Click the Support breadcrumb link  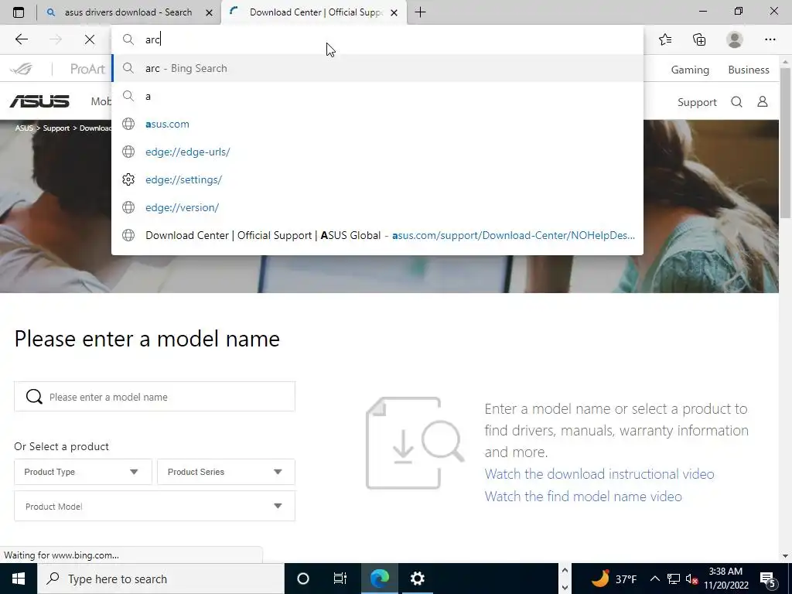(x=56, y=128)
